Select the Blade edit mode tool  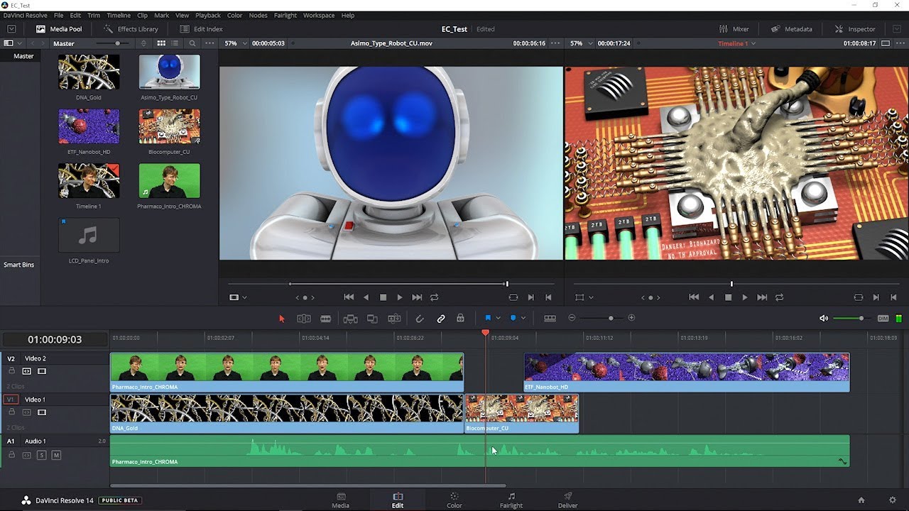(325, 318)
